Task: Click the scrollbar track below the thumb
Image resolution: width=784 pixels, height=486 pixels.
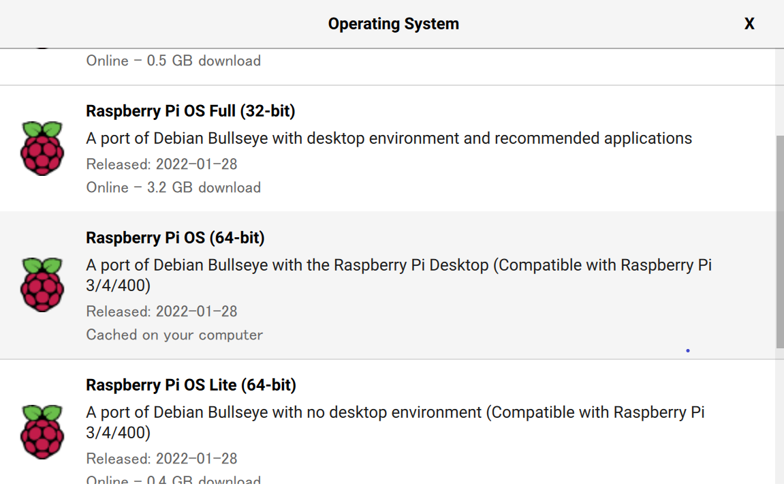Action: point(779,416)
